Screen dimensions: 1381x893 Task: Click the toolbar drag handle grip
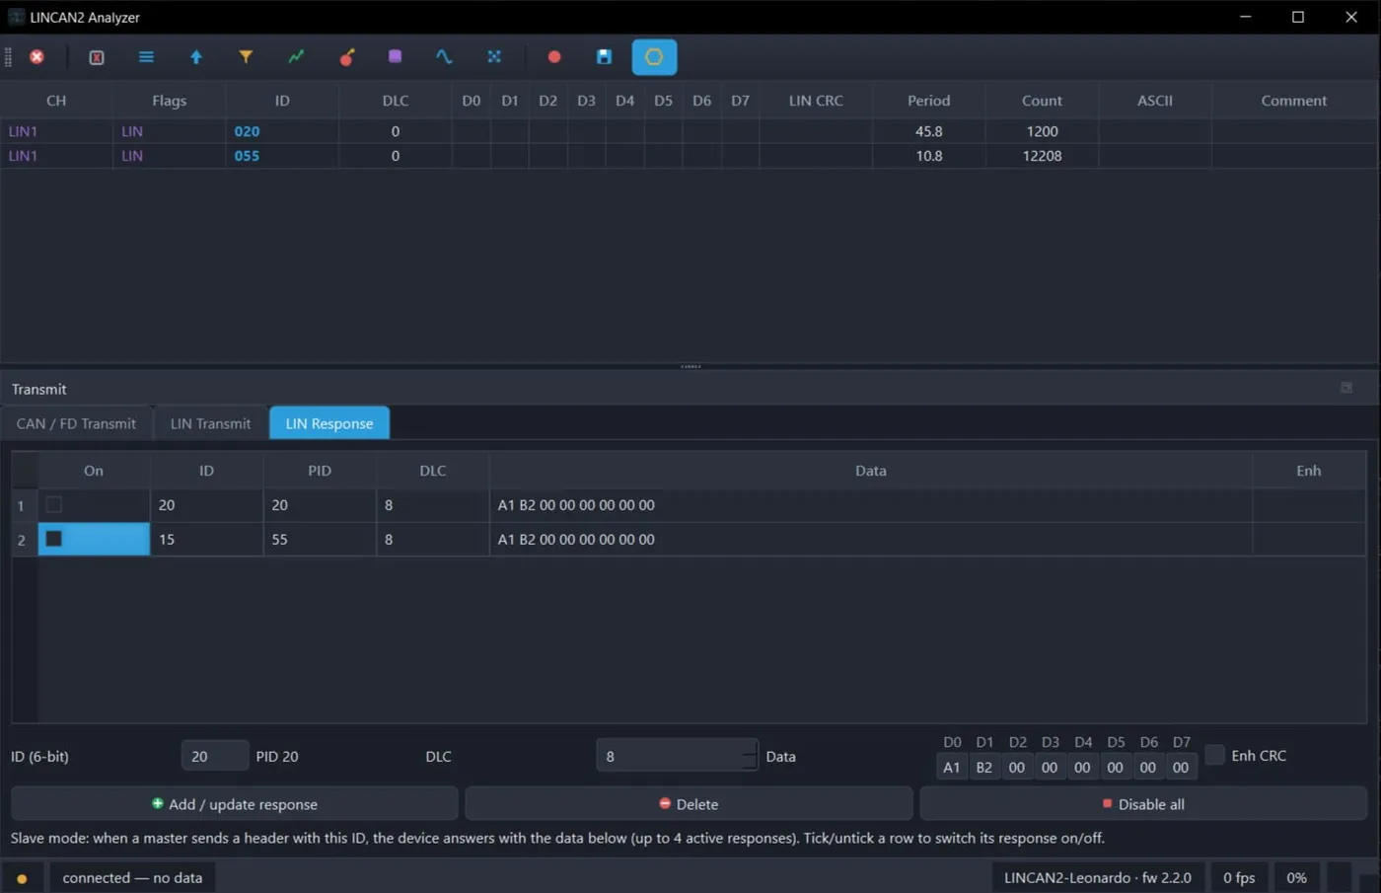tap(8, 57)
